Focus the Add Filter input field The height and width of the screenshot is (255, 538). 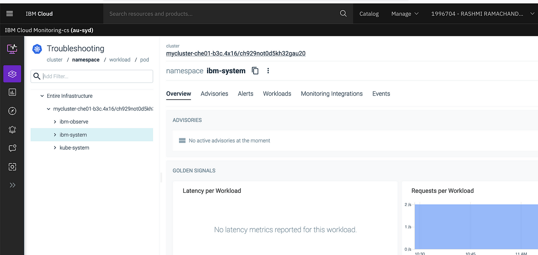[92, 76]
